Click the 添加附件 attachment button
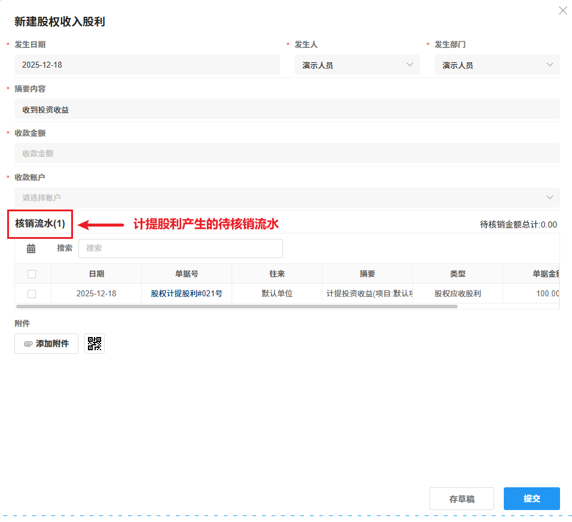 click(46, 344)
